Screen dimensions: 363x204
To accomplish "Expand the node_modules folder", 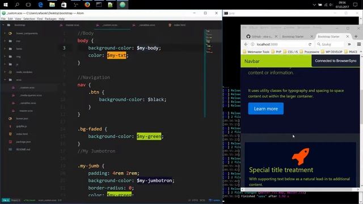I will click(5, 72).
